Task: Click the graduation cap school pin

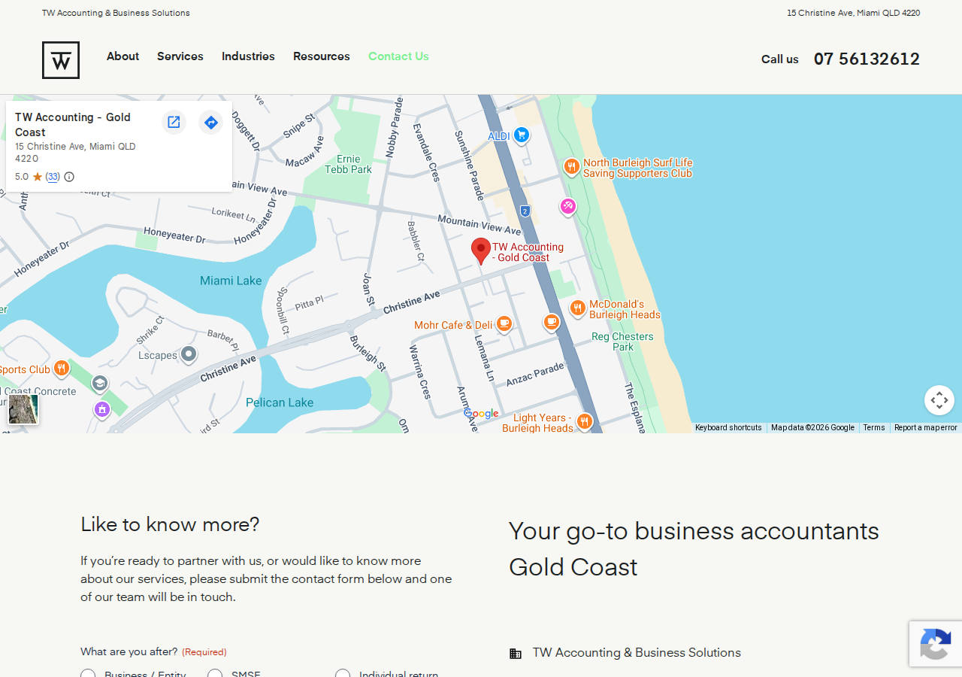Action: coord(100,384)
